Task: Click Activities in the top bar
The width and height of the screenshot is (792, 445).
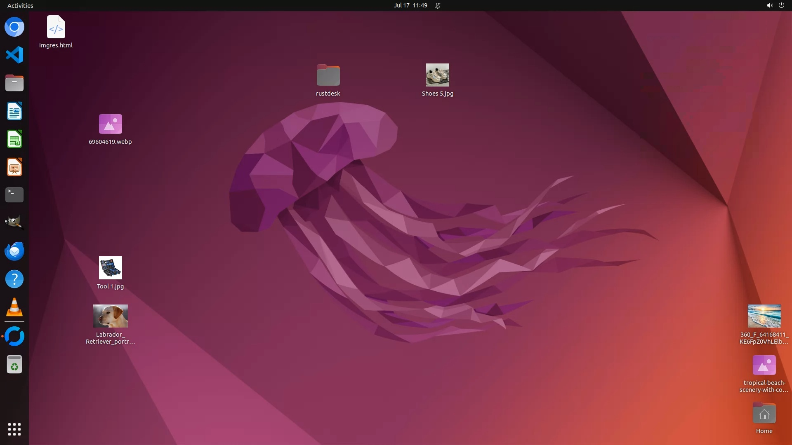Action: 20,5
